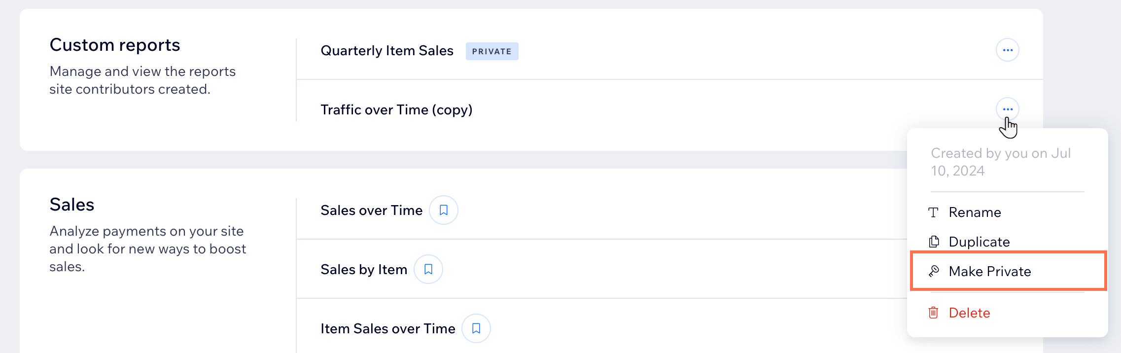Viewport: 1121px width, 353px height.
Task: Bookmark the Item Sales over Time report
Action: pos(476,328)
